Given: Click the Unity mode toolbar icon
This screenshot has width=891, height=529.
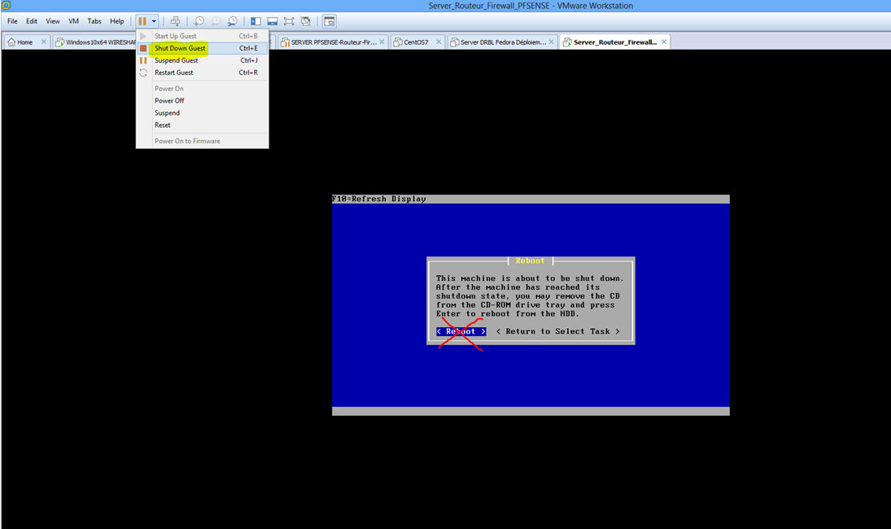Looking at the screenshot, I should point(306,21).
